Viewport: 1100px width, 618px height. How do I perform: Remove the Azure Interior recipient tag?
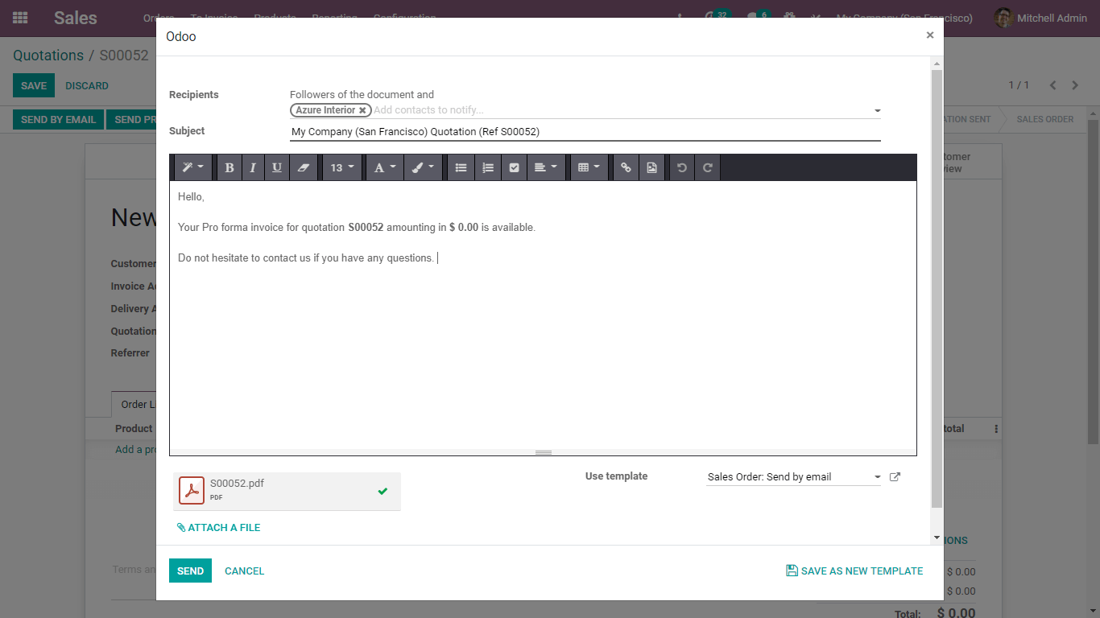[362, 110]
